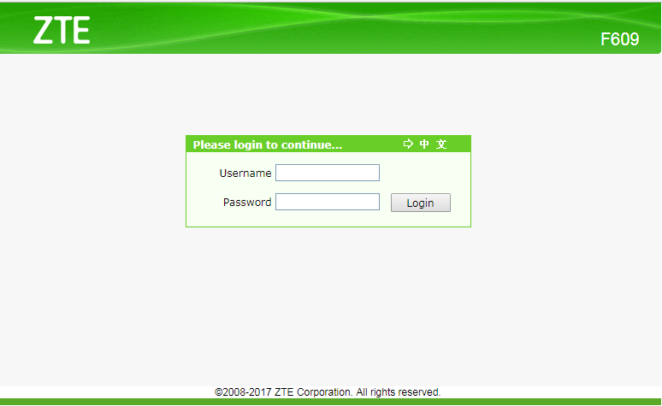This screenshot has width=662, height=406.
Task: Focus the Password input field
Action: pos(328,202)
